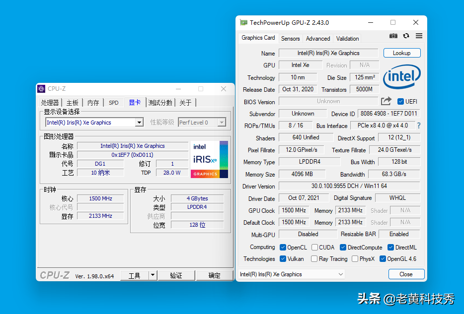Switch to the CPU-Z SPD tab
464x314 pixels.
114,103
